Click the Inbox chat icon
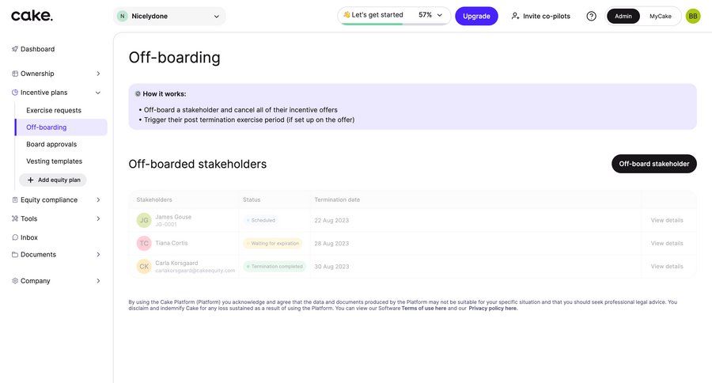This screenshot has width=712, height=383. [15, 237]
